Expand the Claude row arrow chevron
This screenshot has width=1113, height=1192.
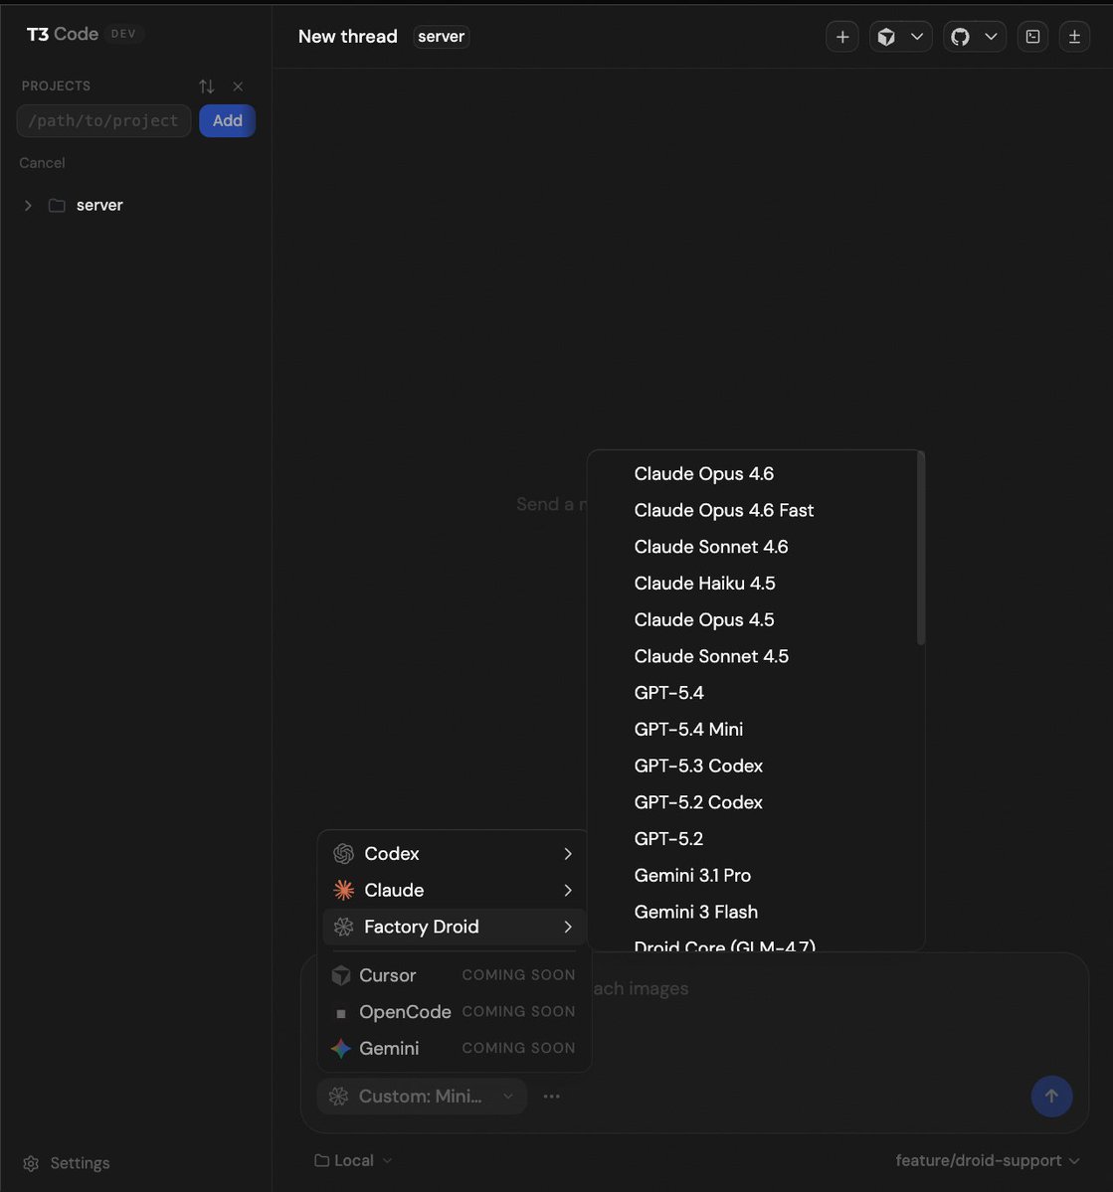pos(568,890)
